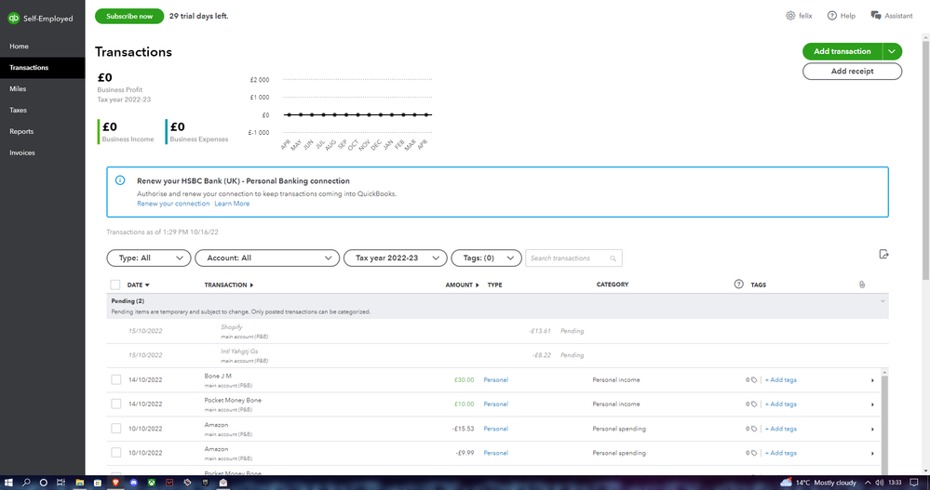Click the export transactions icon

pos(883,254)
